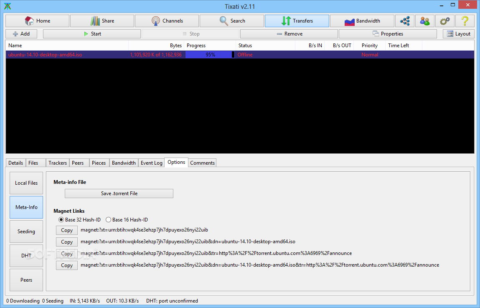Select the Options tab

[x=176, y=162]
